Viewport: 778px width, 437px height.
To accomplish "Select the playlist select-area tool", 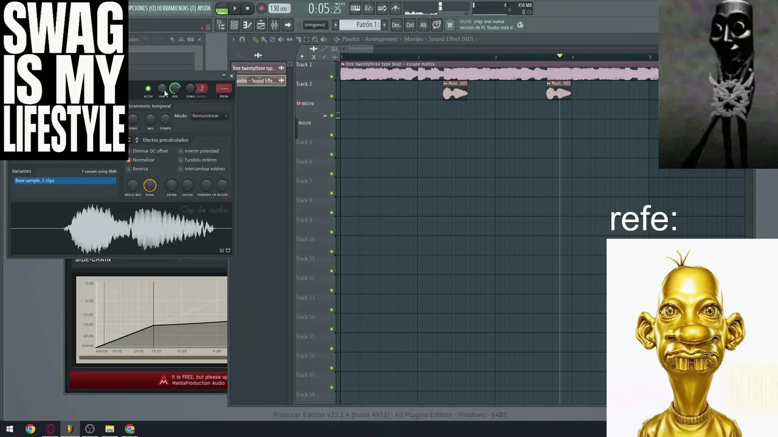I will pos(307,39).
